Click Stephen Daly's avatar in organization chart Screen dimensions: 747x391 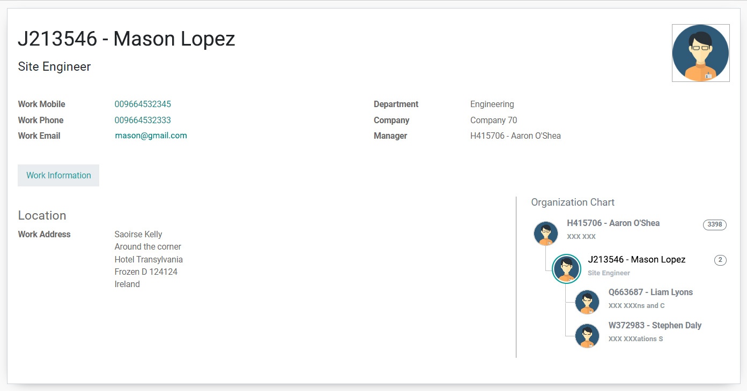click(587, 336)
